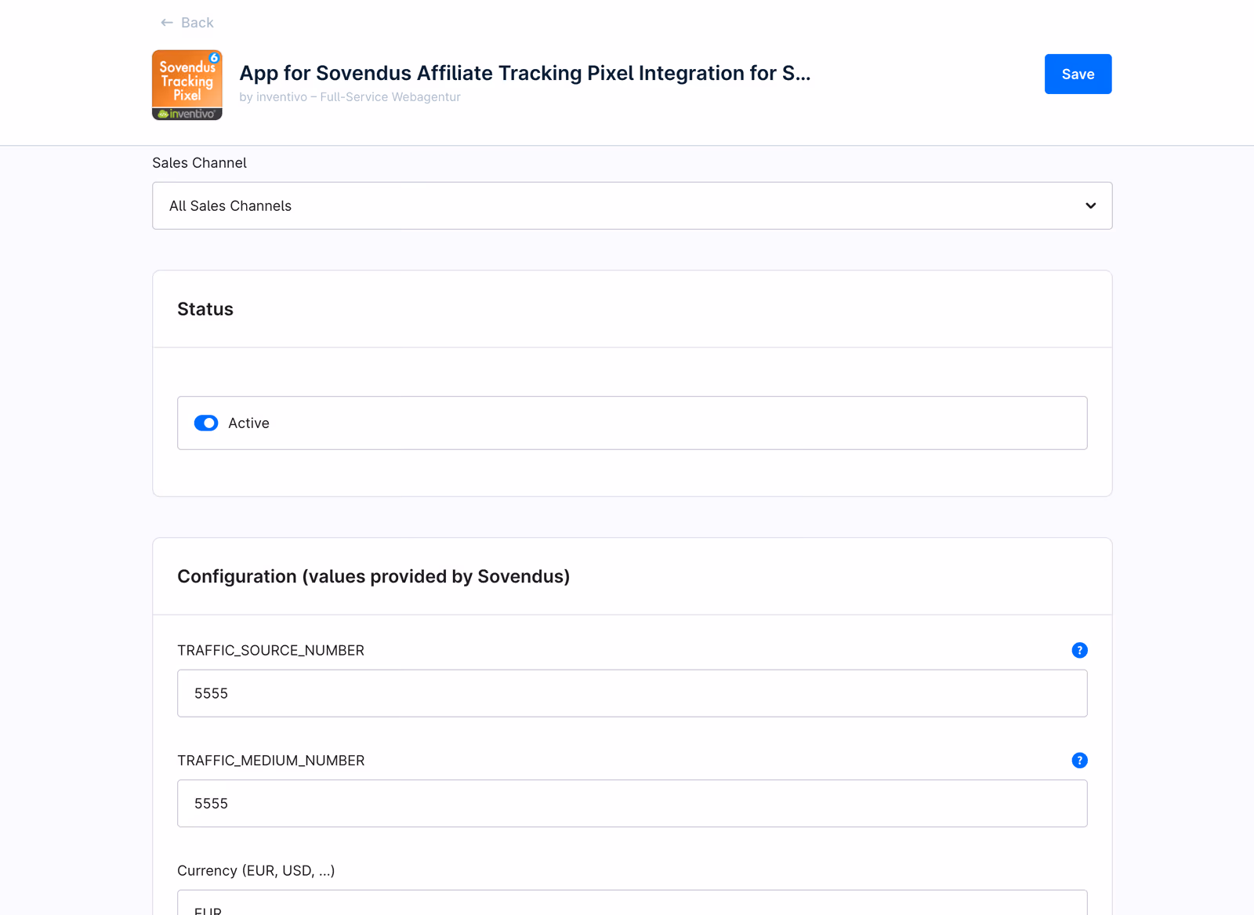Viewport: 1254px width, 915px height.
Task: Click the TRAFFIC_MEDIUM_NUMBER label
Action: pos(271,761)
